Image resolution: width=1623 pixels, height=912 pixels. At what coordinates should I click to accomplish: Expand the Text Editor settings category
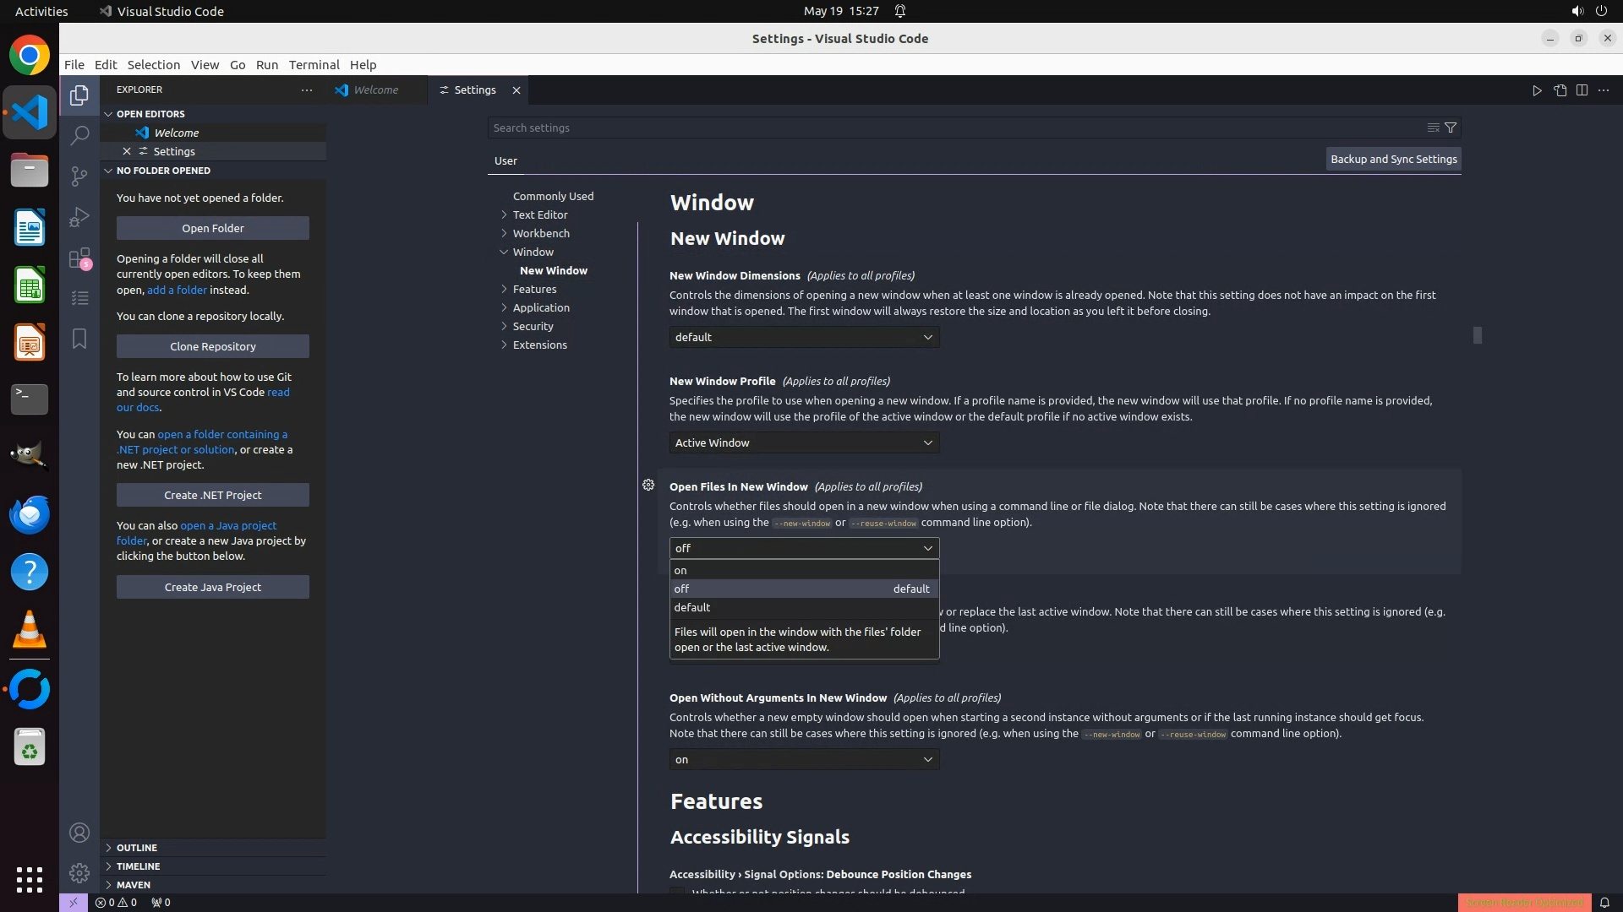(539, 214)
